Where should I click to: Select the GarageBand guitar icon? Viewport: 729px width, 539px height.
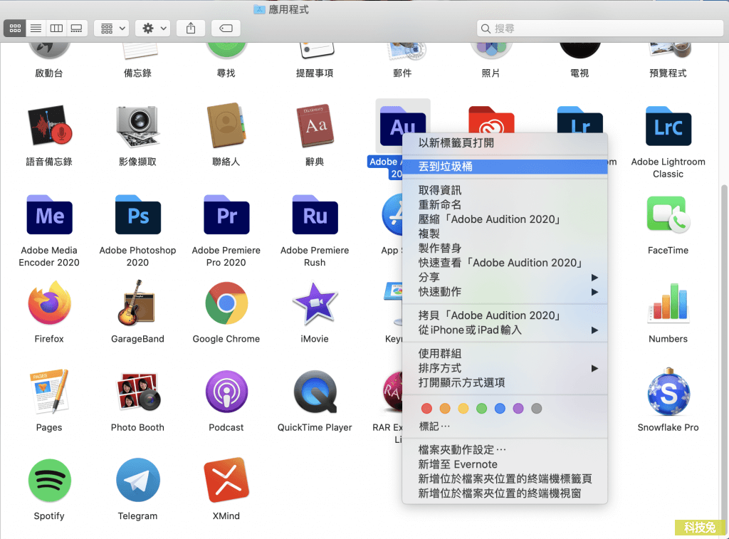[x=137, y=304]
